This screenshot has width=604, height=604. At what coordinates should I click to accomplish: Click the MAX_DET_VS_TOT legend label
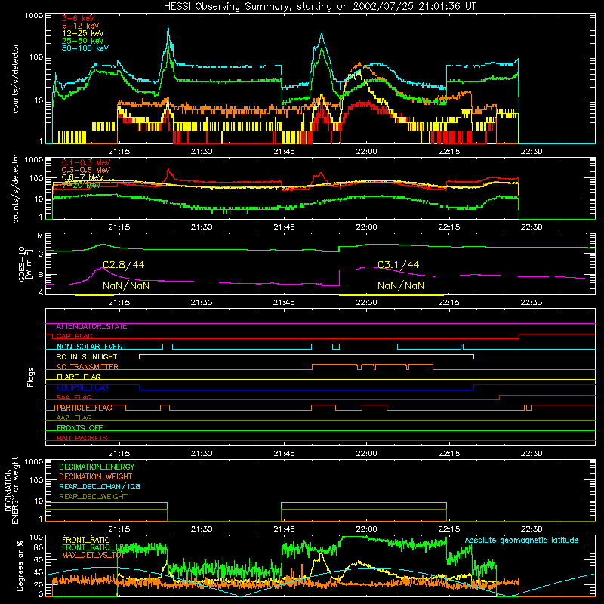pyautogui.click(x=93, y=555)
